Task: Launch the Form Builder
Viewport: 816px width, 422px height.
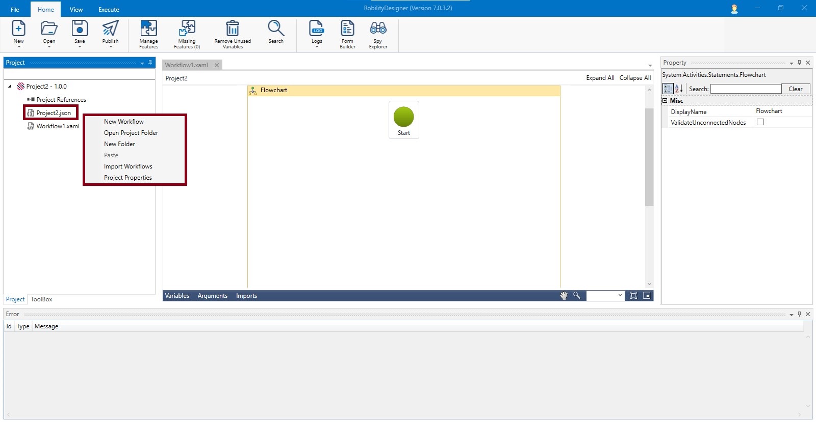Action: tap(347, 30)
